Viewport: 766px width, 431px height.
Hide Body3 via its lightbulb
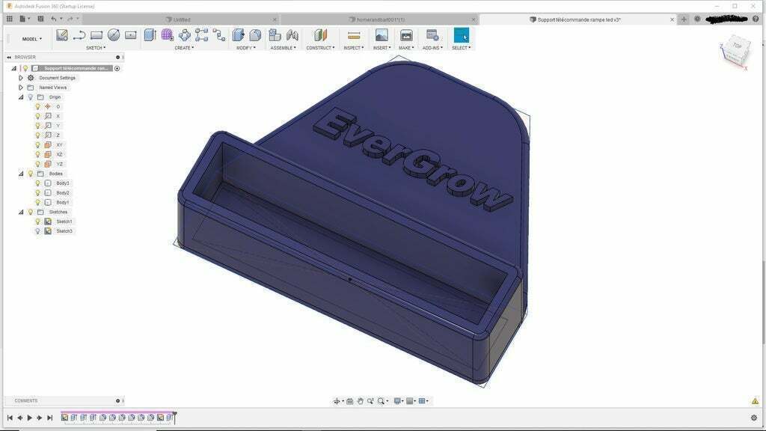coord(37,183)
